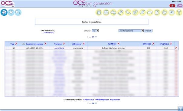Select the wrench tool icon
The image size is (183, 111).
[x=128, y=12]
